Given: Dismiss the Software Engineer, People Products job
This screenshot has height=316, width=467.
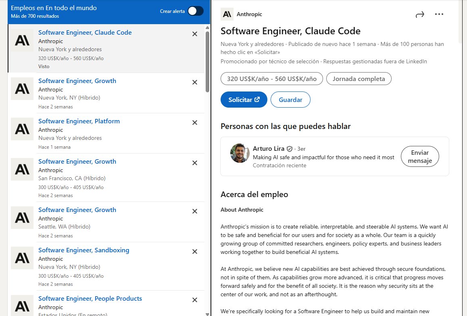Looking at the screenshot, I should pos(195,300).
